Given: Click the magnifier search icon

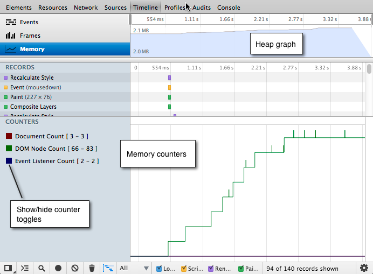Looking at the screenshot, I should (42, 268).
